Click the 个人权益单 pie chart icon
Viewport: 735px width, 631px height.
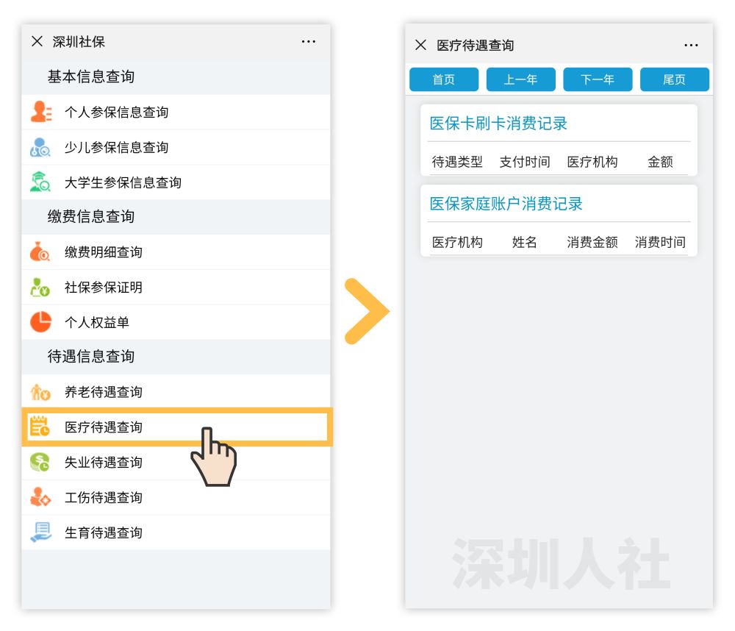pyautogui.click(x=42, y=321)
